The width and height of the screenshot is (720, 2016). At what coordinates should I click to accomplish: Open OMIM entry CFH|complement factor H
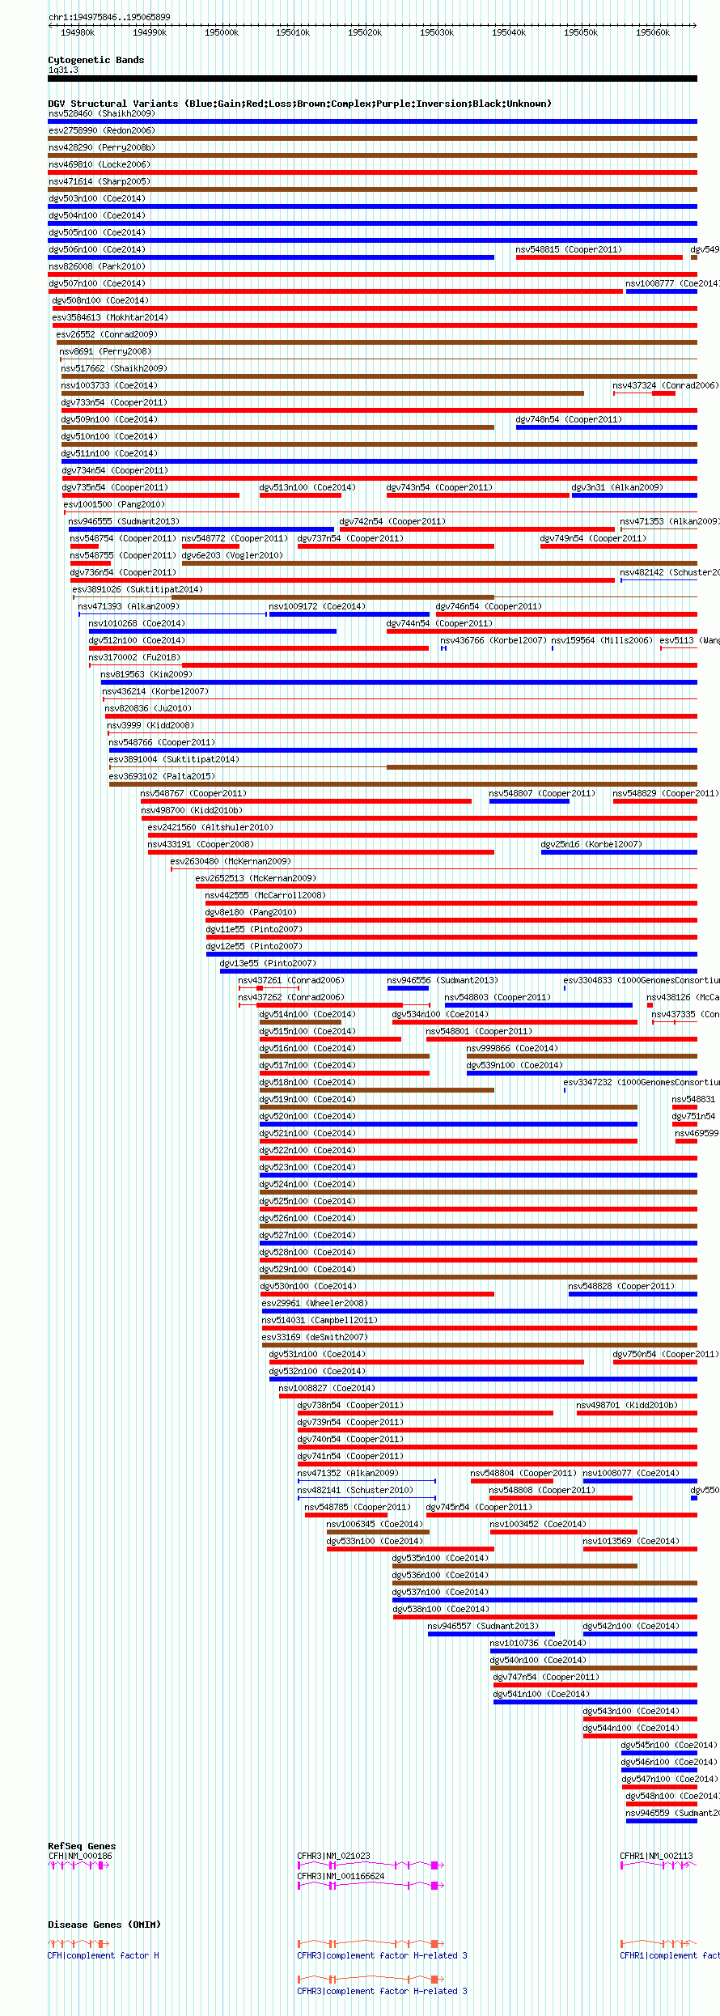[x=104, y=1955]
